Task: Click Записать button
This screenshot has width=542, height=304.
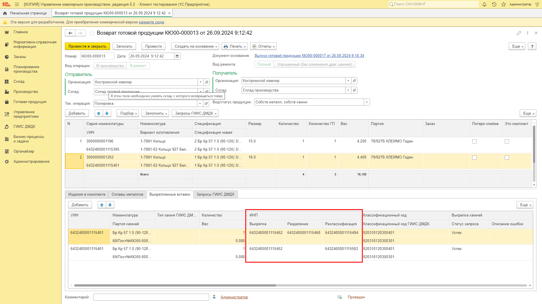Action: coord(124,46)
